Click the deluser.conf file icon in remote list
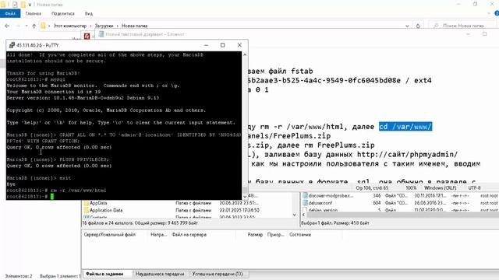Viewport: 499px width, 280px height. (x=305, y=203)
